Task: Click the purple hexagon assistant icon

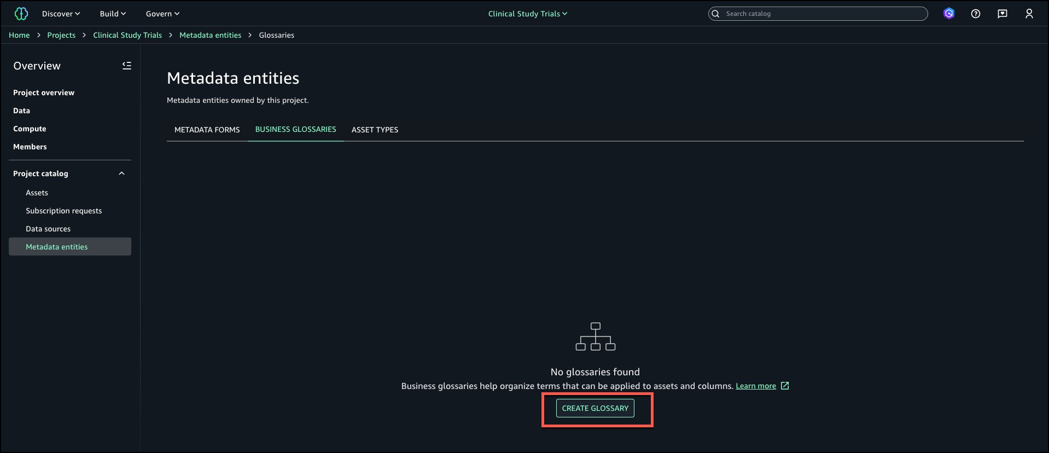Action: (x=949, y=14)
